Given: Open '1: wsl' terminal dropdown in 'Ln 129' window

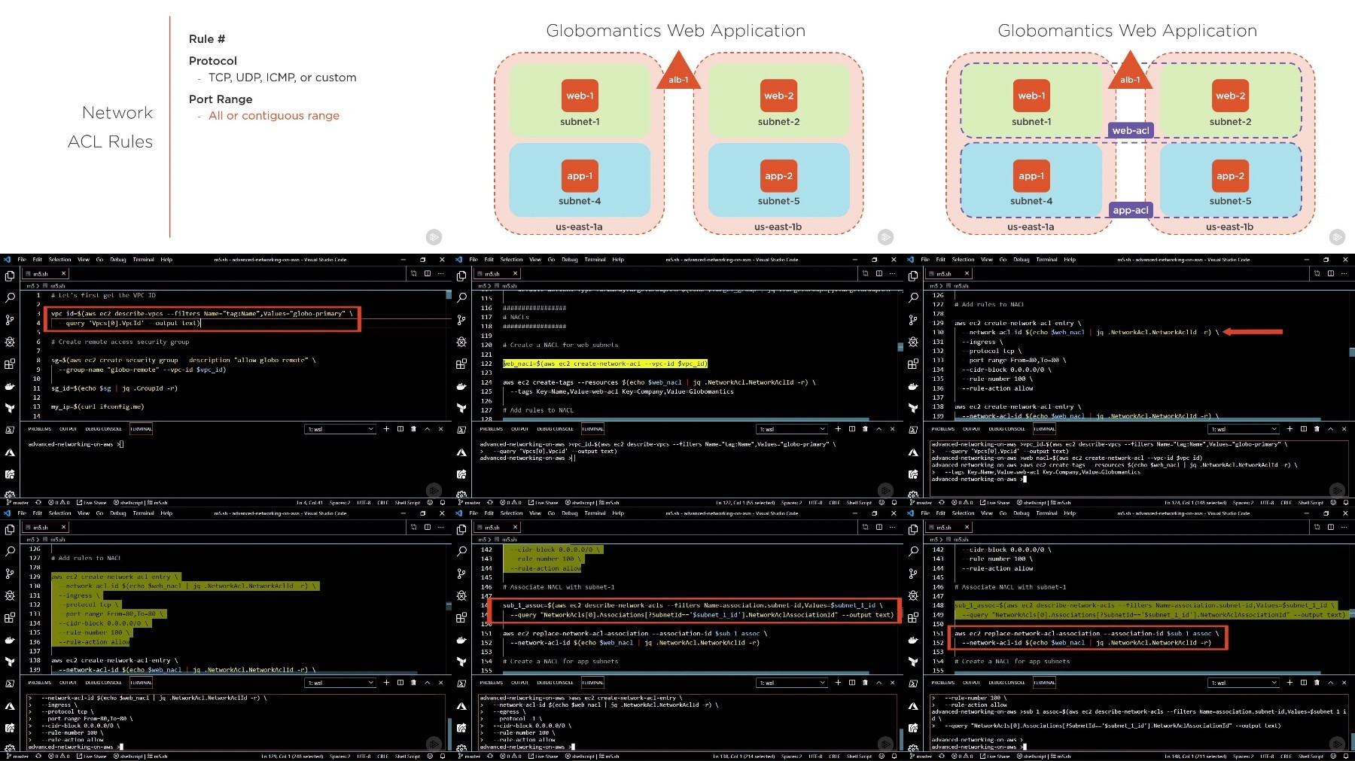Looking at the screenshot, I should pos(340,683).
